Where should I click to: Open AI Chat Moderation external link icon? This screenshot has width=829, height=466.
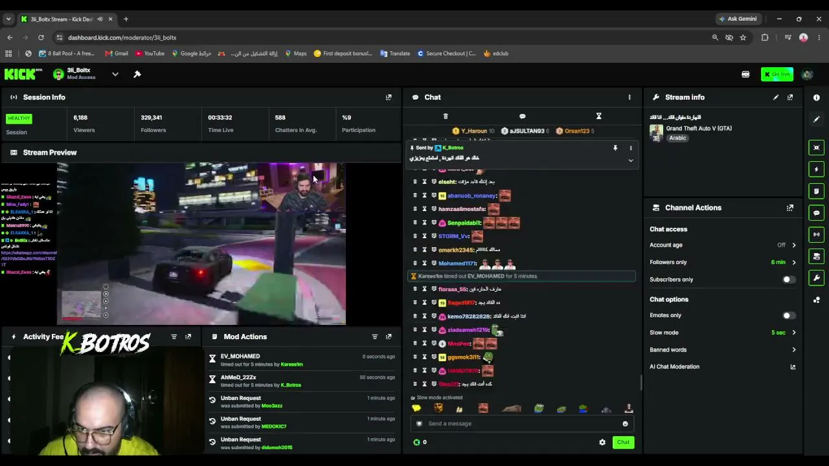[x=793, y=367]
